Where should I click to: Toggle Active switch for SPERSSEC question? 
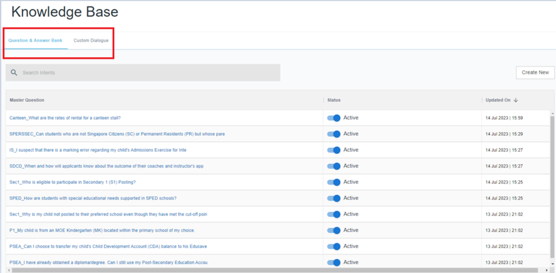point(334,134)
